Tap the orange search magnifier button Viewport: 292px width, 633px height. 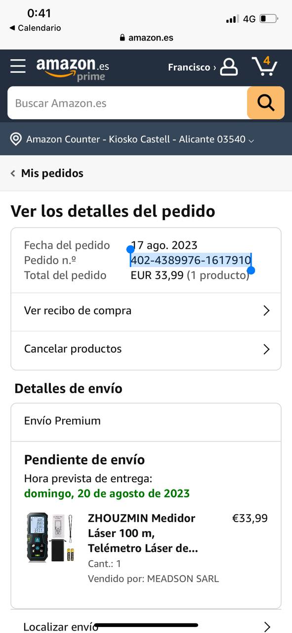coord(266,103)
